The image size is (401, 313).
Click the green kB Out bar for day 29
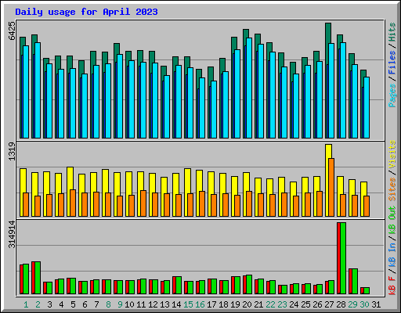tap(355, 282)
